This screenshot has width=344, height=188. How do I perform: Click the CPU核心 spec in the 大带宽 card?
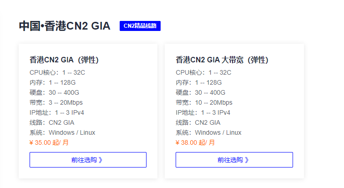203,72
